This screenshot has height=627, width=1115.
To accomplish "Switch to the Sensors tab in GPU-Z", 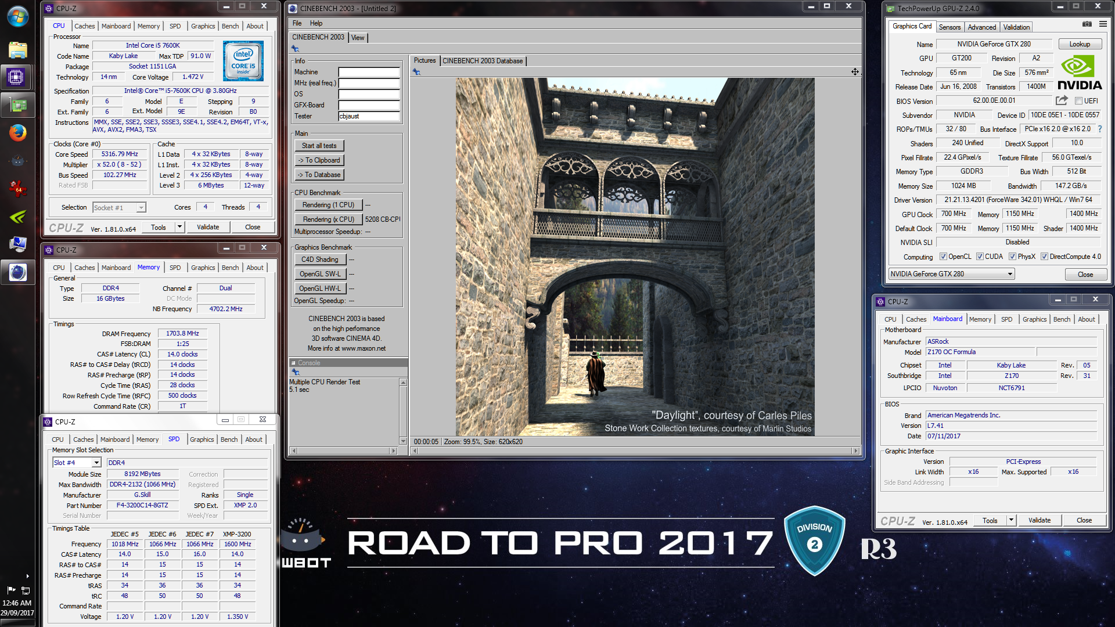I will tap(949, 27).
